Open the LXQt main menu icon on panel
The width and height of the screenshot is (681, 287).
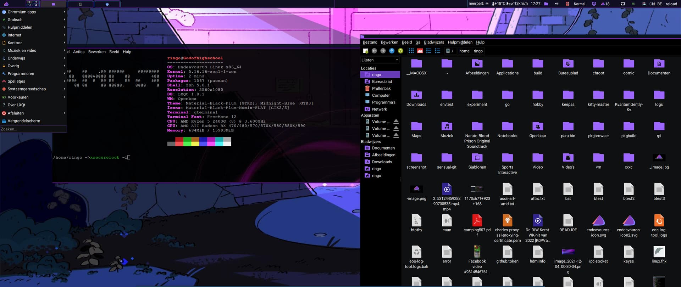tap(6, 4)
